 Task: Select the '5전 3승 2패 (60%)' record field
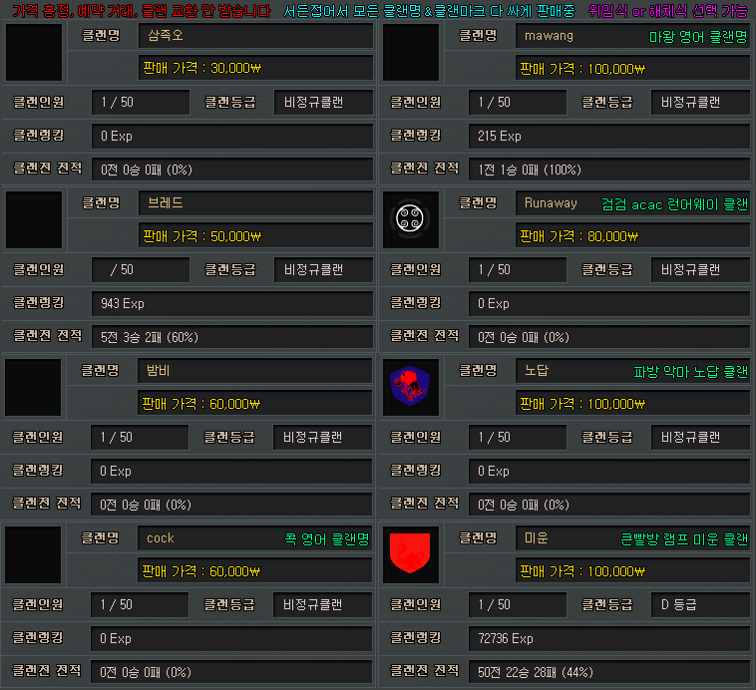[x=232, y=337]
